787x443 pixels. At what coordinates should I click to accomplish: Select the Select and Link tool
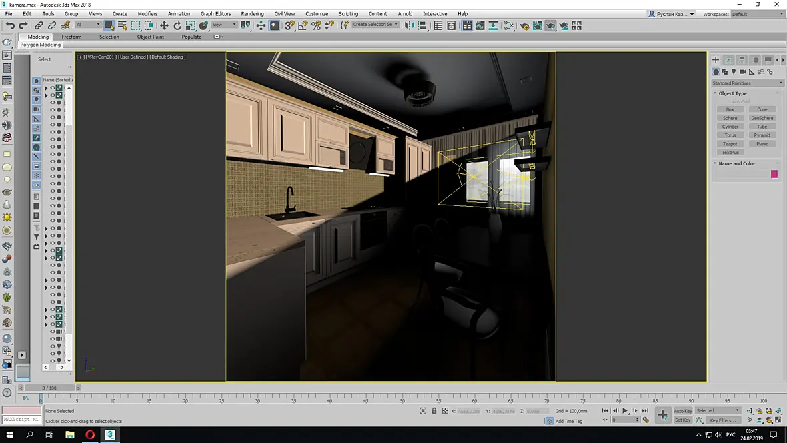39,25
